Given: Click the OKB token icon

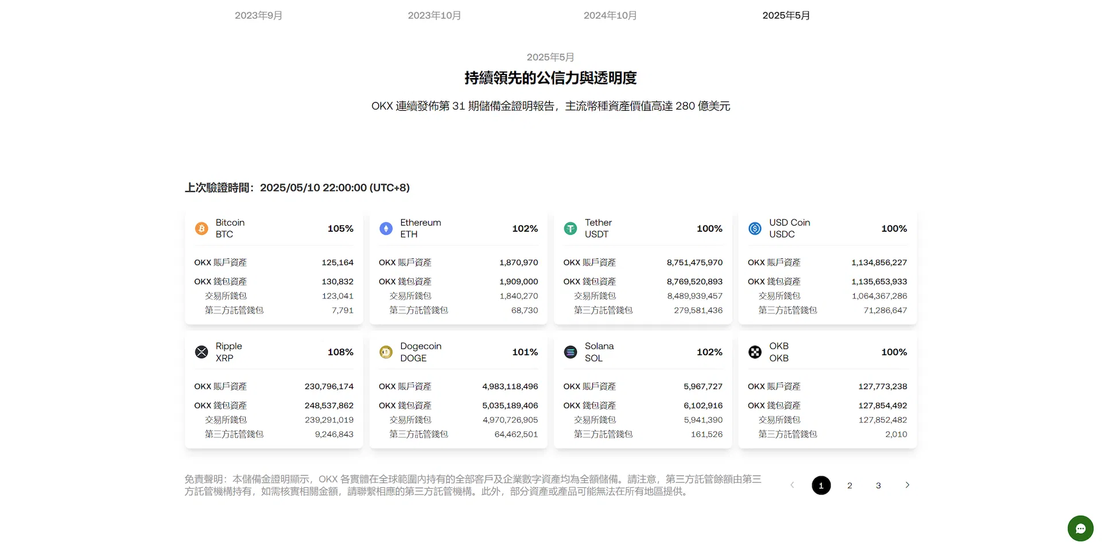Looking at the screenshot, I should pyautogui.click(x=755, y=352).
